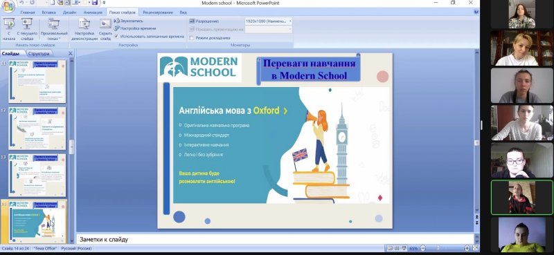The height and width of the screenshot is (255, 554).
Task: Enable Режим докладчика presenter view checkbox
Action: [x=192, y=38]
